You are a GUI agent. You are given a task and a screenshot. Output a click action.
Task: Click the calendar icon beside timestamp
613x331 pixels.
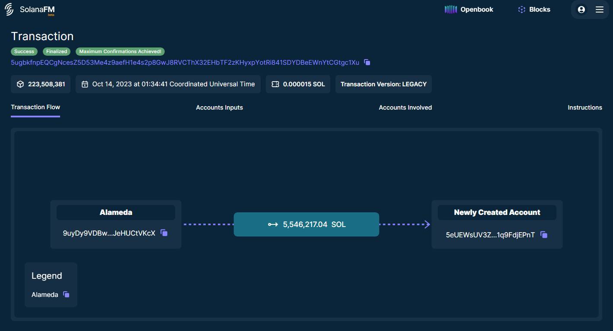pos(85,84)
